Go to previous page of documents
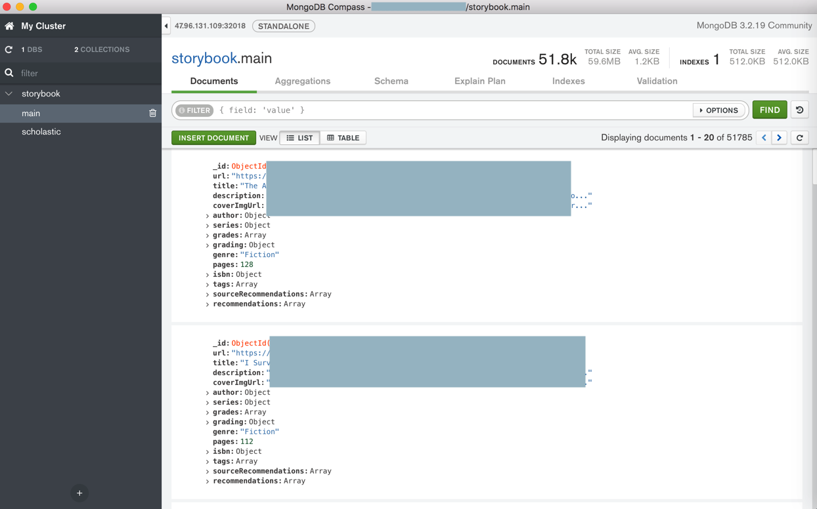Screen dimensions: 817x509 [764, 138]
